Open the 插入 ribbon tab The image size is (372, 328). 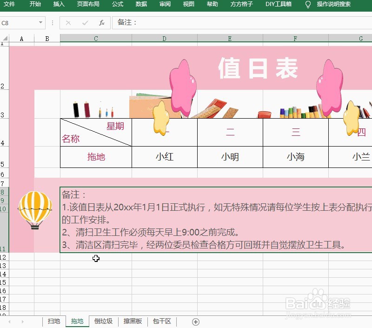(59, 5)
